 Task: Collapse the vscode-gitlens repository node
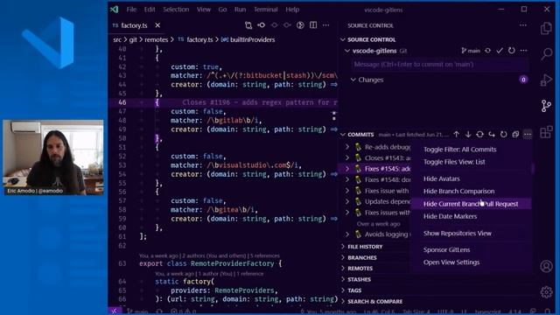(x=347, y=51)
